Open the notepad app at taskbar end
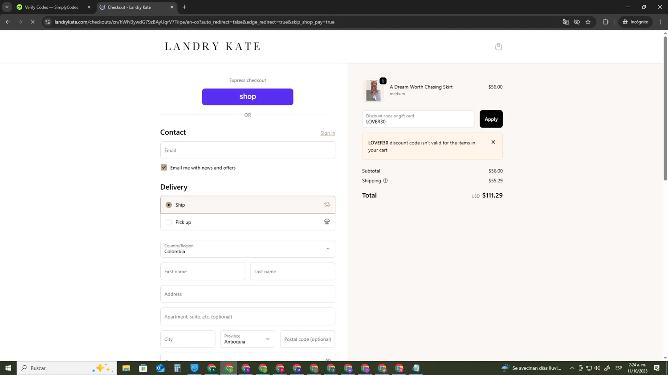 coord(416,368)
